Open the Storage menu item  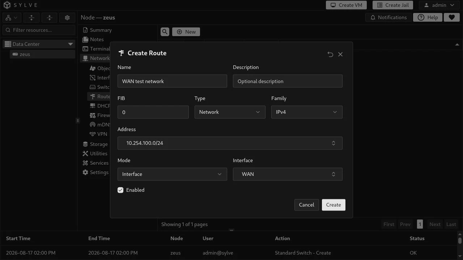click(95, 144)
